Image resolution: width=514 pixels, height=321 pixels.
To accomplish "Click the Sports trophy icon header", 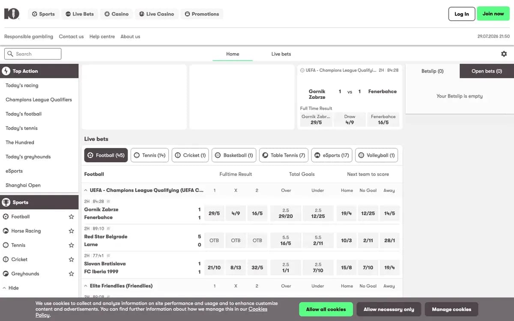I will click(x=6, y=202).
